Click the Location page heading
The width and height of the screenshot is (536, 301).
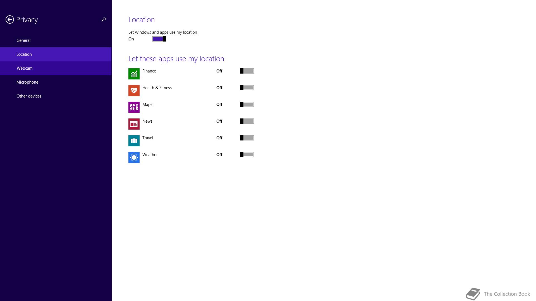tap(142, 20)
